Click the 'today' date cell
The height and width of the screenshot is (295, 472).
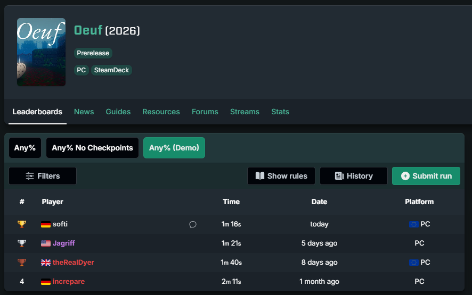pyautogui.click(x=319, y=224)
